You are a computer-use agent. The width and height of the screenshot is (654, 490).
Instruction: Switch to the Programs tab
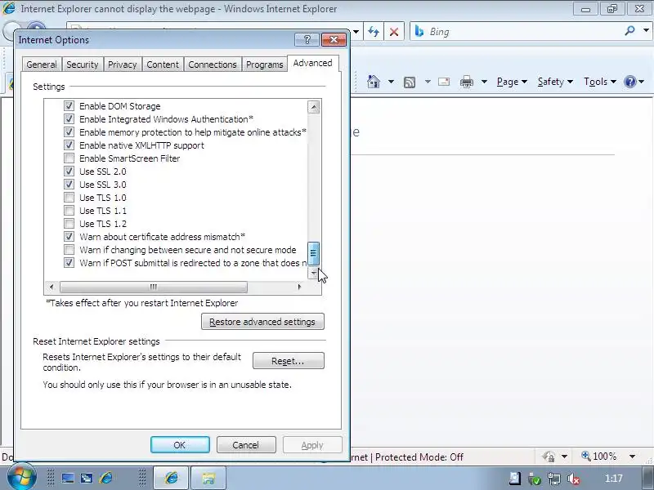click(x=264, y=65)
